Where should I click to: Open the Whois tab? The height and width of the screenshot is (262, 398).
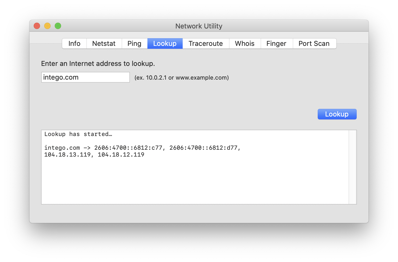click(x=245, y=43)
